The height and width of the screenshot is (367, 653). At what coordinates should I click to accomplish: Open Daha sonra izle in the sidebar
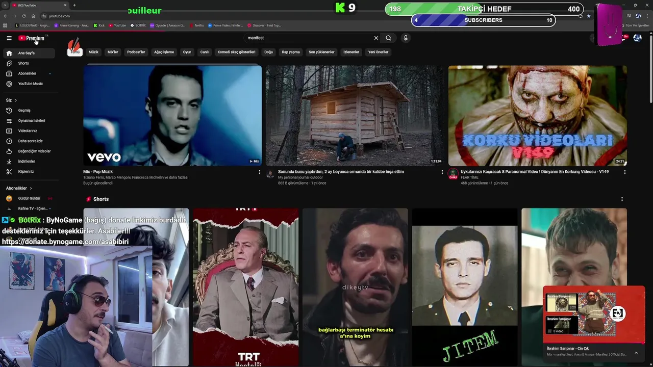[x=29, y=141]
